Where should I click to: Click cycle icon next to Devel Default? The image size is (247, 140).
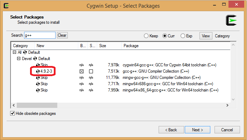point(35,59)
